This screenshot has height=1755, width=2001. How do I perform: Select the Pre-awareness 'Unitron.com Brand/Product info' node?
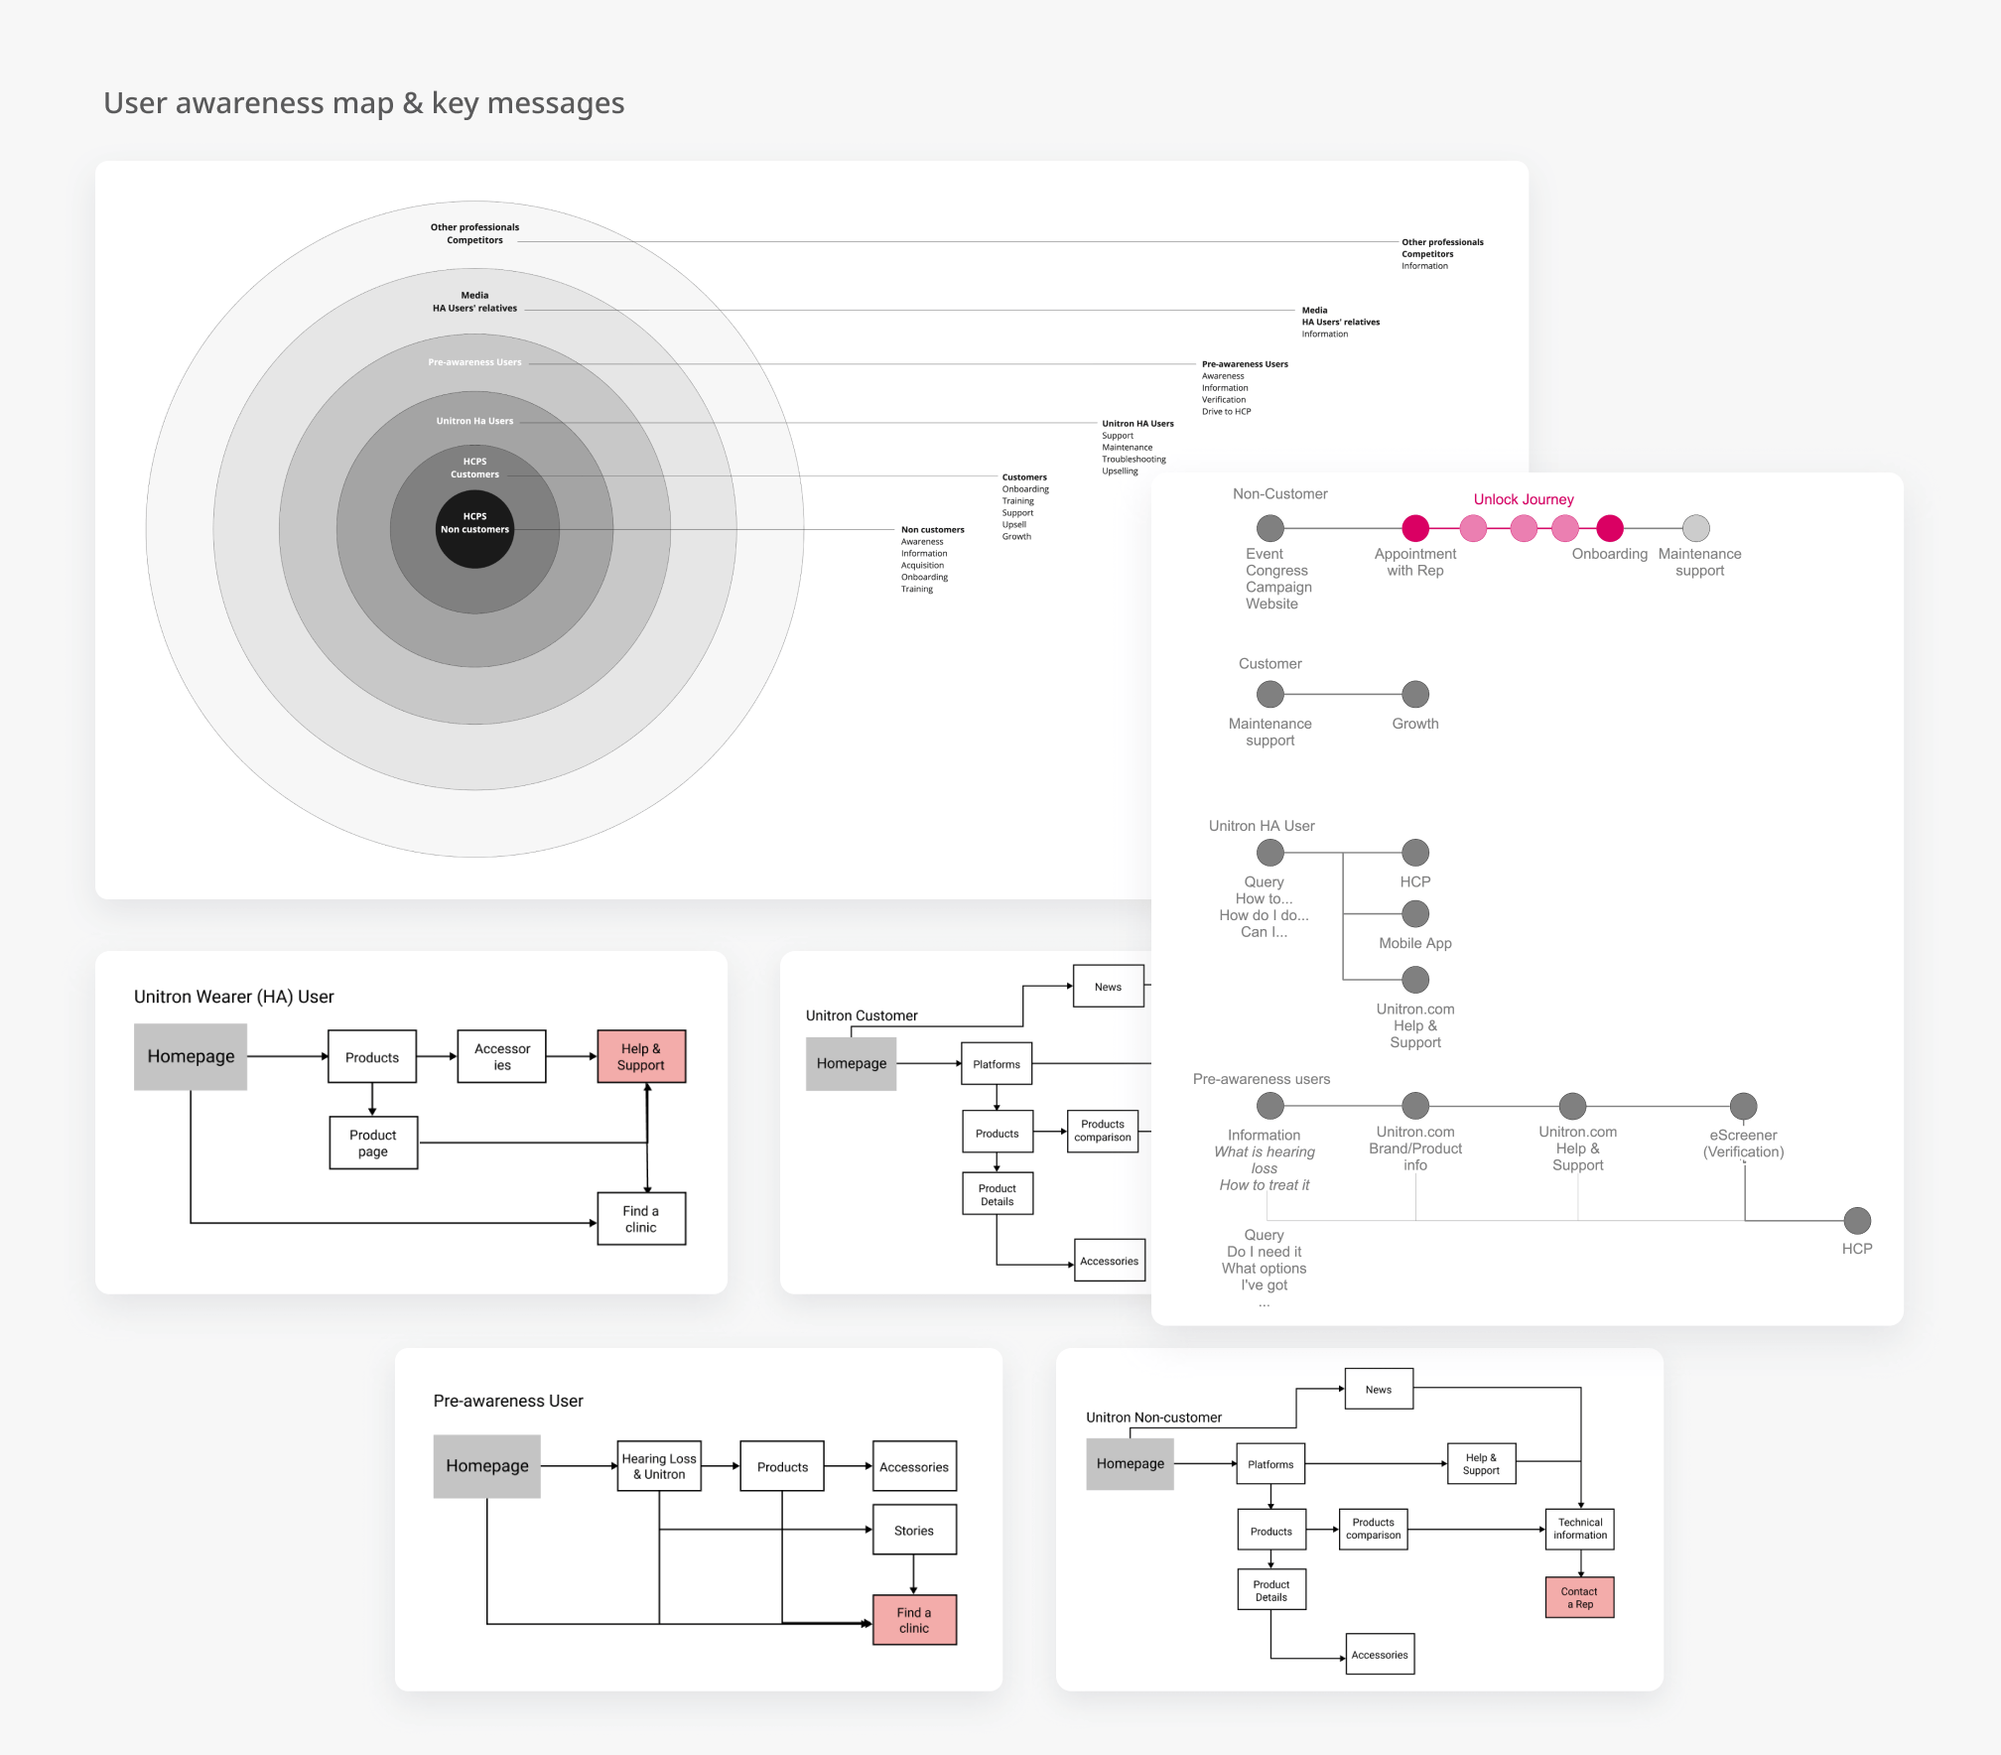1415,1106
